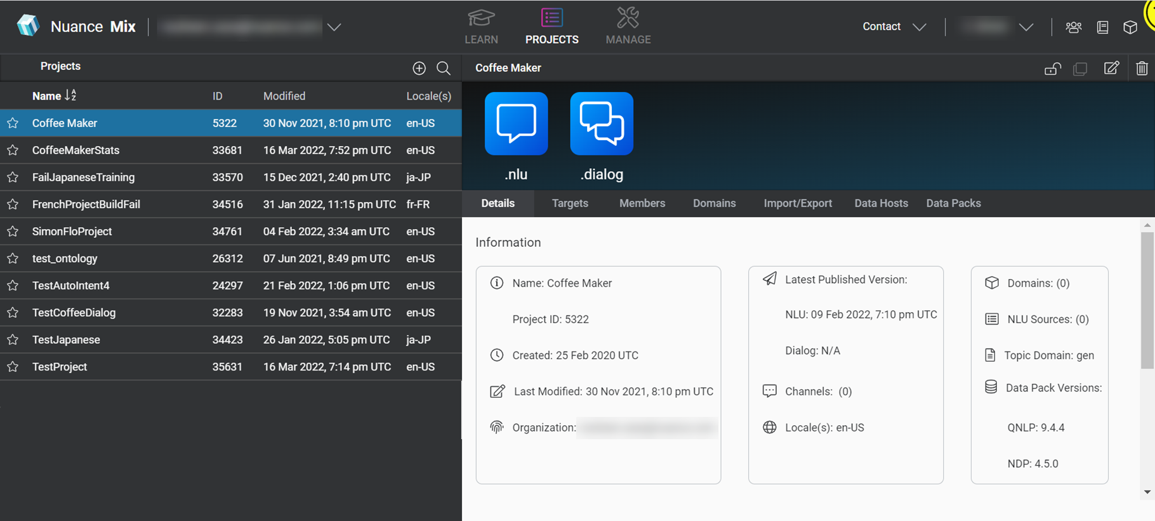This screenshot has width=1155, height=521.
Task: Click the cube package icon in header
Action: coord(1130,27)
